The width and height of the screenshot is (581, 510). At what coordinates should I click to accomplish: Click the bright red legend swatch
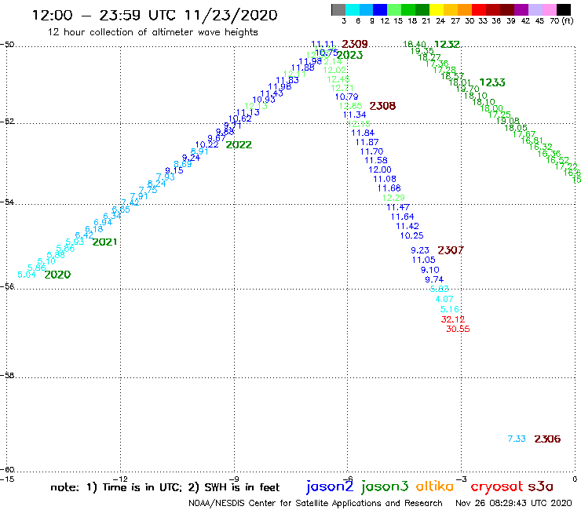tap(479, 9)
